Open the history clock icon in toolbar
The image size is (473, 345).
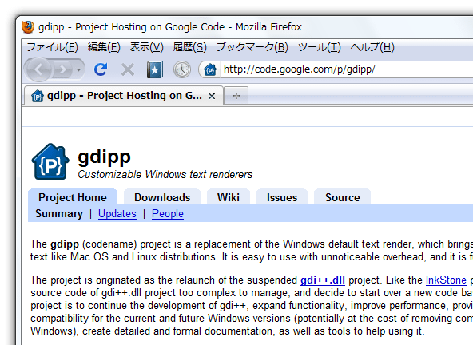click(182, 69)
